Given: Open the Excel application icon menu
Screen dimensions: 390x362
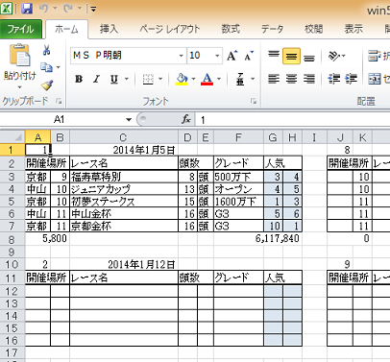Looking at the screenshot, I should pyautogui.click(x=7, y=9).
